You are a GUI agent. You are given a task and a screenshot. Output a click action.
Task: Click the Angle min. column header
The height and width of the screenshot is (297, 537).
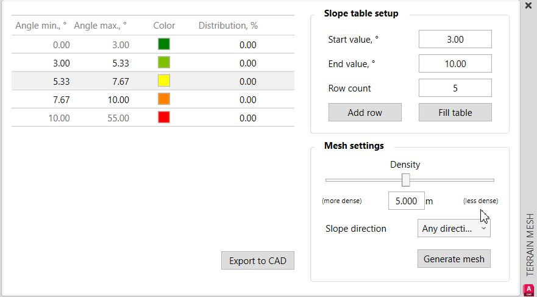pos(40,26)
